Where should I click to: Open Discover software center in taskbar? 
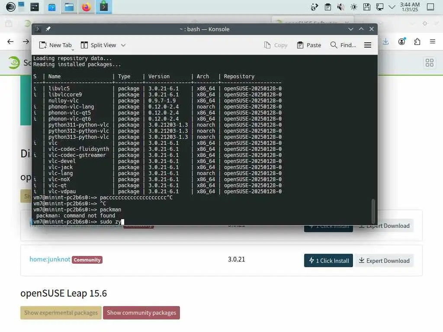tap(52, 7)
